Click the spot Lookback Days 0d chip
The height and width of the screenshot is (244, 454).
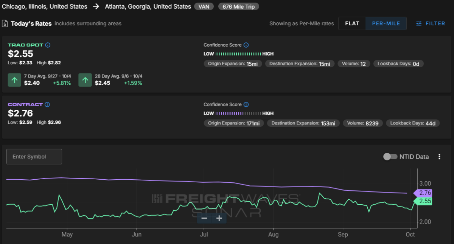(x=398, y=64)
